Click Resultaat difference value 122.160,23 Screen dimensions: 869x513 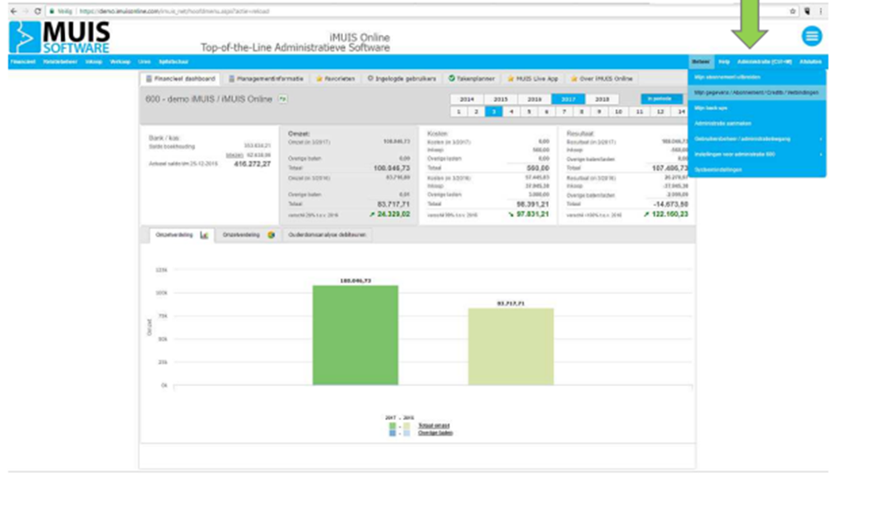pyautogui.click(x=670, y=214)
